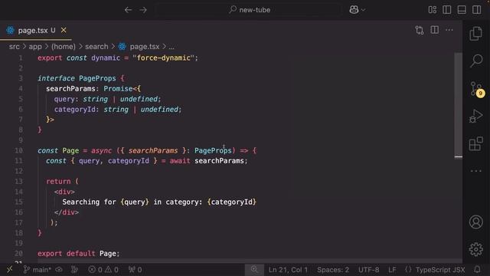Expand the breadcrumb symbol ellipsis
490x276 pixels.
(171, 47)
